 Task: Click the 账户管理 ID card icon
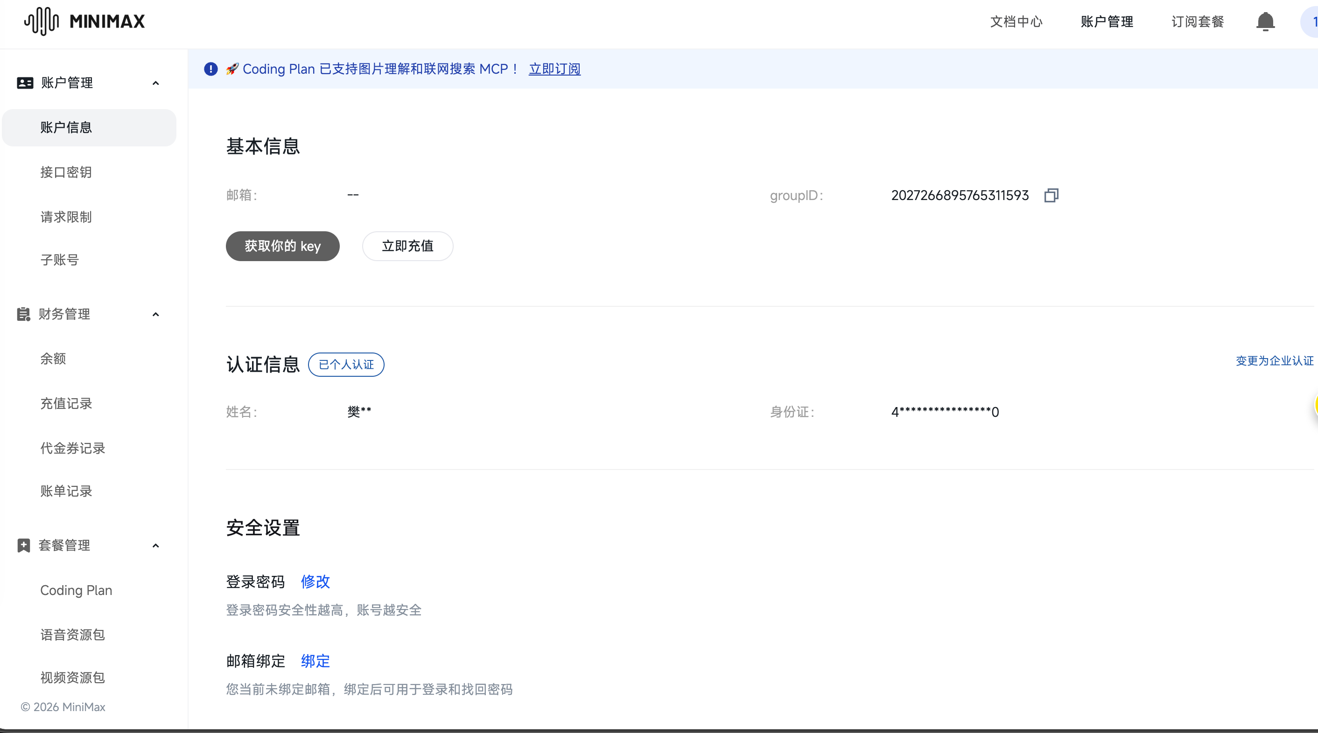pos(25,83)
